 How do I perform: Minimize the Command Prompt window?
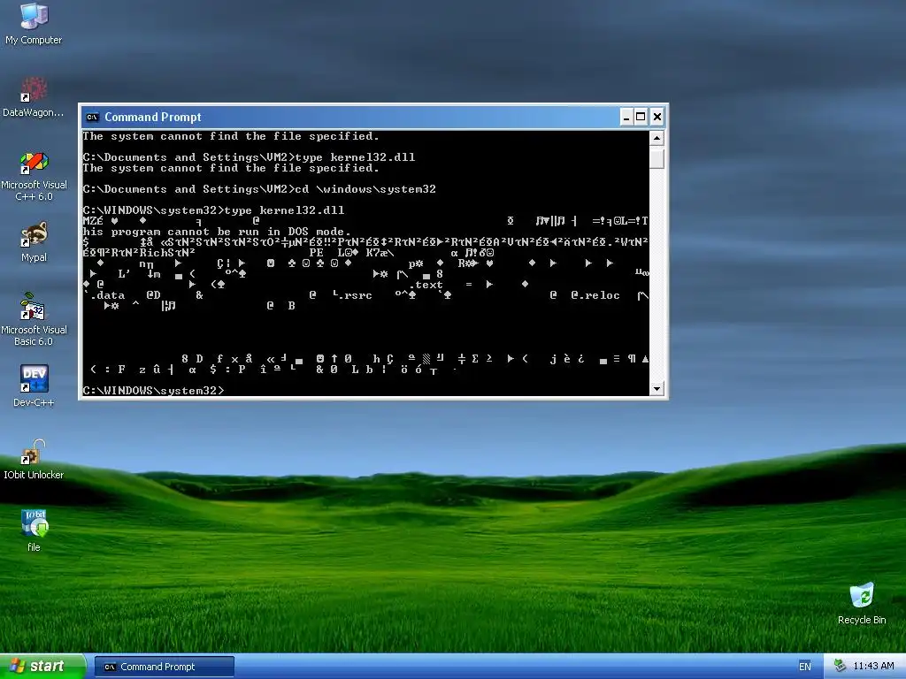[x=626, y=118]
